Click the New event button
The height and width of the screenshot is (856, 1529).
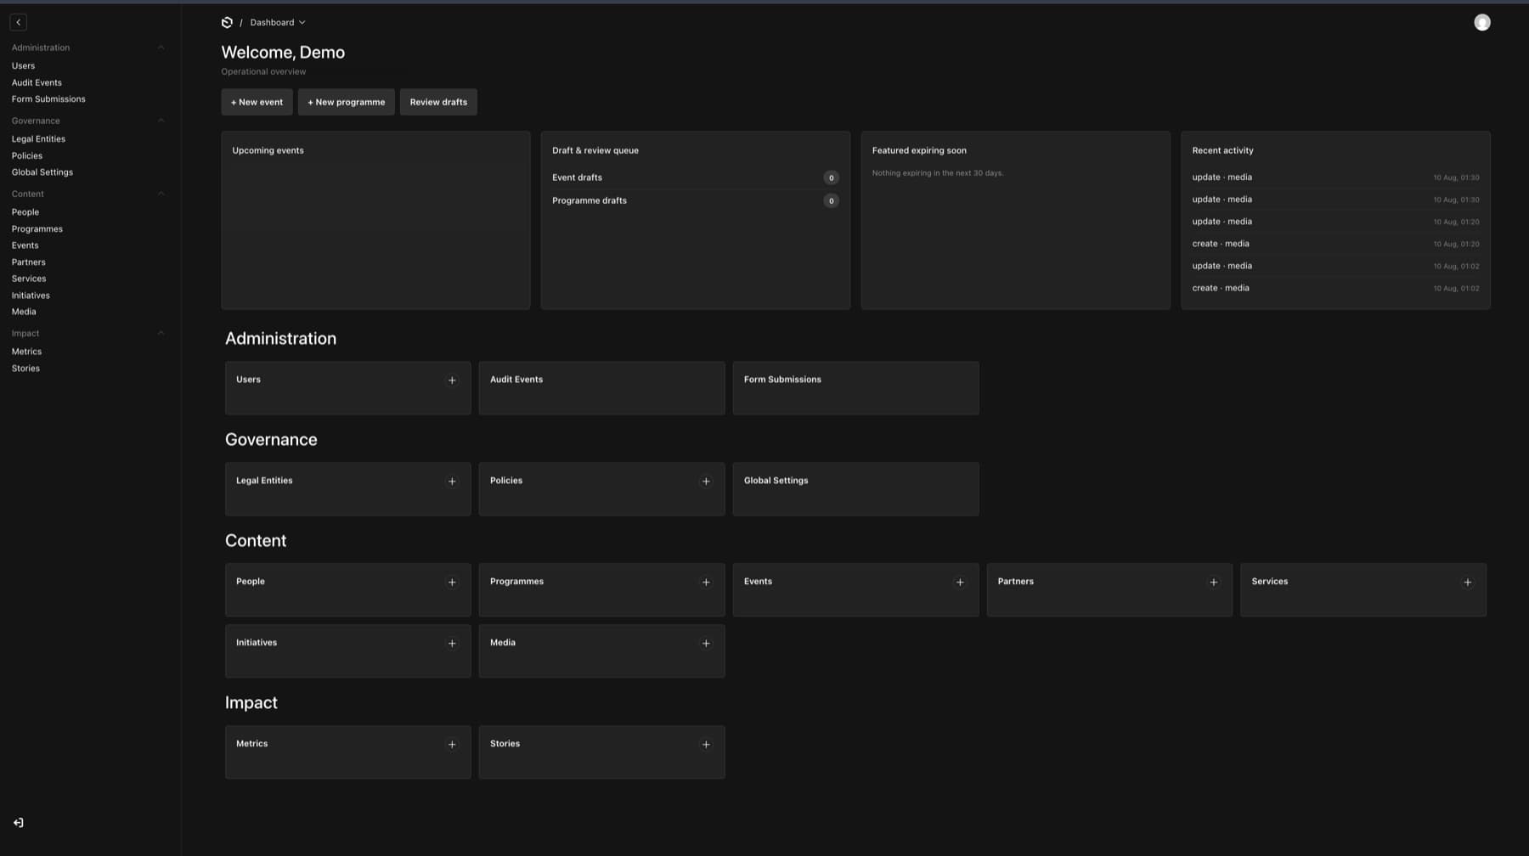click(257, 102)
